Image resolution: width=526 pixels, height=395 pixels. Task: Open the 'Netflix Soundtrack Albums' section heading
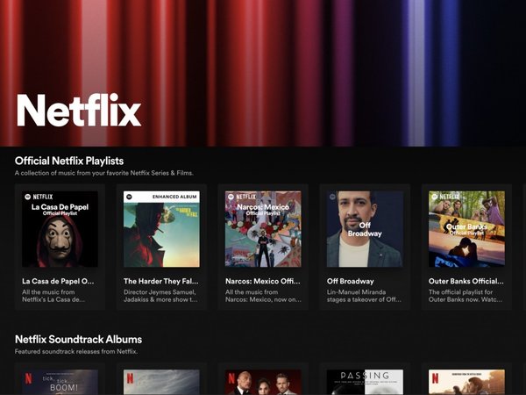(78, 339)
